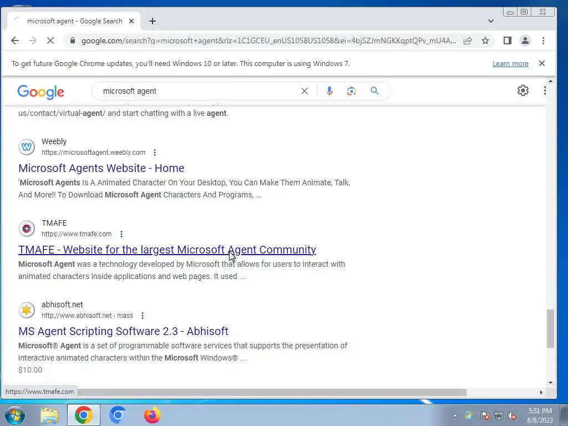Screen dimensions: 568x426
Task: Start voice search with microphone
Action: click(329, 91)
